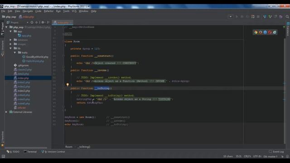Open the Refactor menu
The width and height of the screenshot is (290, 163).
coord(48,11)
